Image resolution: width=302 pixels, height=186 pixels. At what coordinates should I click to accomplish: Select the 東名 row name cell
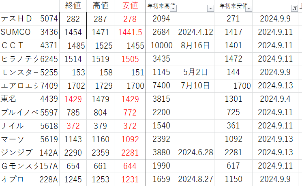coord(19,99)
